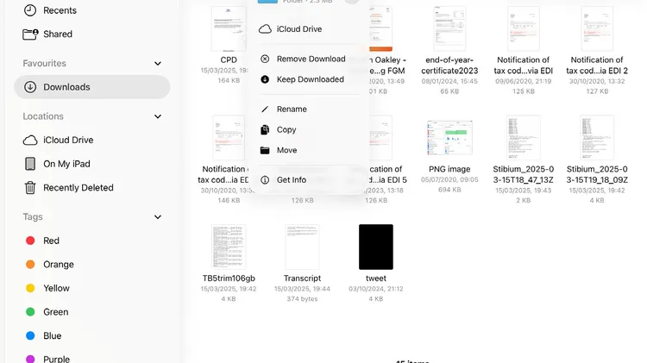Click the Recents clock icon
Screen dimensions: 647x363
[x=30, y=10]
